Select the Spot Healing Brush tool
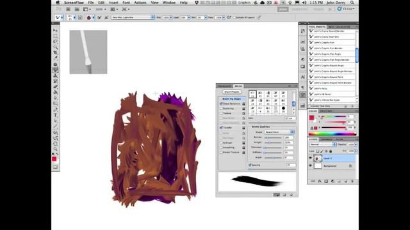This screenshot has height=230, width=410. (56, 65)
